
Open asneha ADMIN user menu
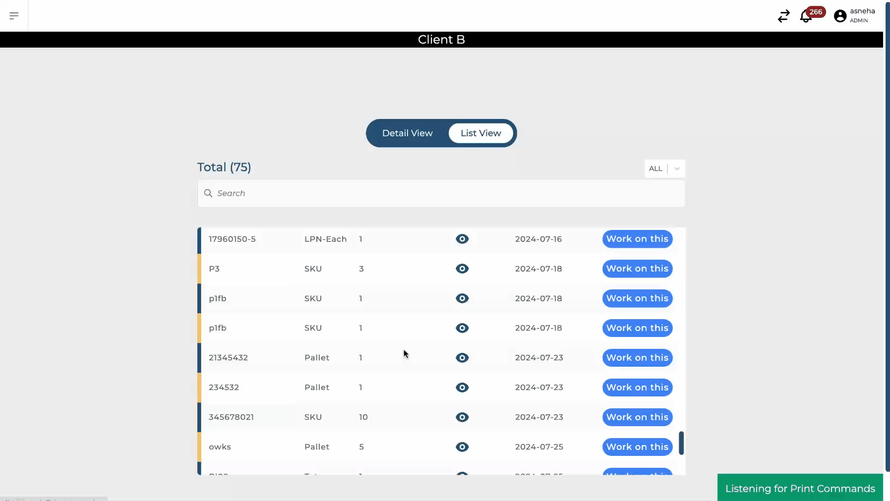[x=862, y=15]
